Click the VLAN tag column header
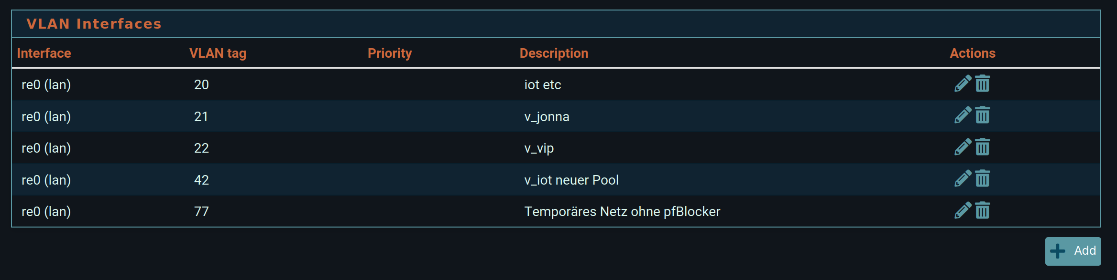Viewport: 1117px width, 280px height. coord(218,53)
